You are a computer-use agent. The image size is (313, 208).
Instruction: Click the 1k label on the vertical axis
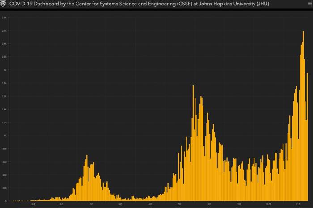[x=5, y=136]
